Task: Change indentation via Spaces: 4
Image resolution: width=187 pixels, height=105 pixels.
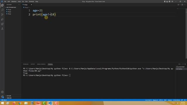Action: click(155, 100)
